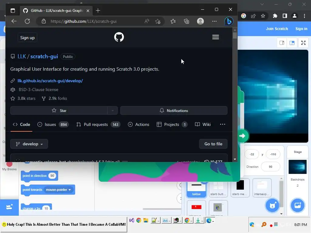Open the Edge Collections icon
This screenshot has width=311, height=233.
(186, 21)
